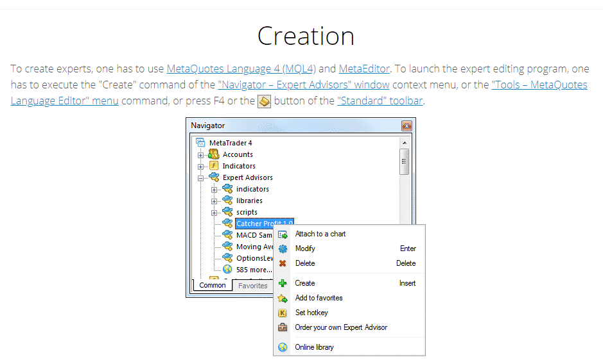Screen dimensions: 603x360
Task: Expand the Accounts tree node
Action: point(200,155)
